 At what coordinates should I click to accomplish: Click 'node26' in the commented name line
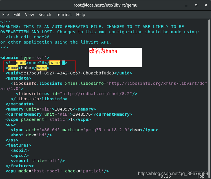tap(37, 63)
